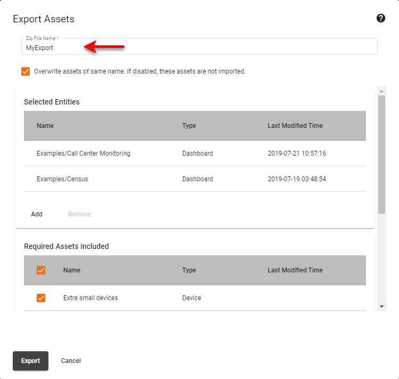Toggle select-all checkbox in Required Assets header
This screenshot has width=399, height=379.
41,270
